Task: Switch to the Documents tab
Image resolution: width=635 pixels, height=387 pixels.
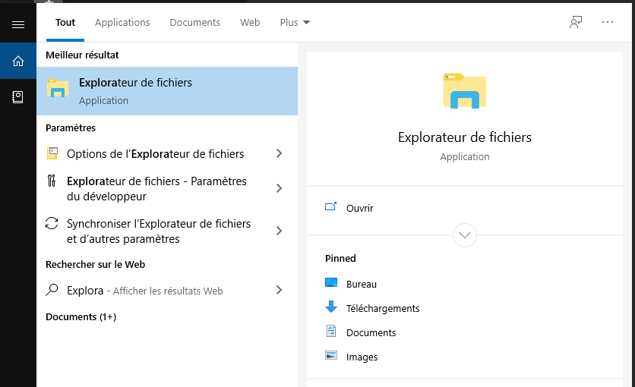Action: pos(194,23)
